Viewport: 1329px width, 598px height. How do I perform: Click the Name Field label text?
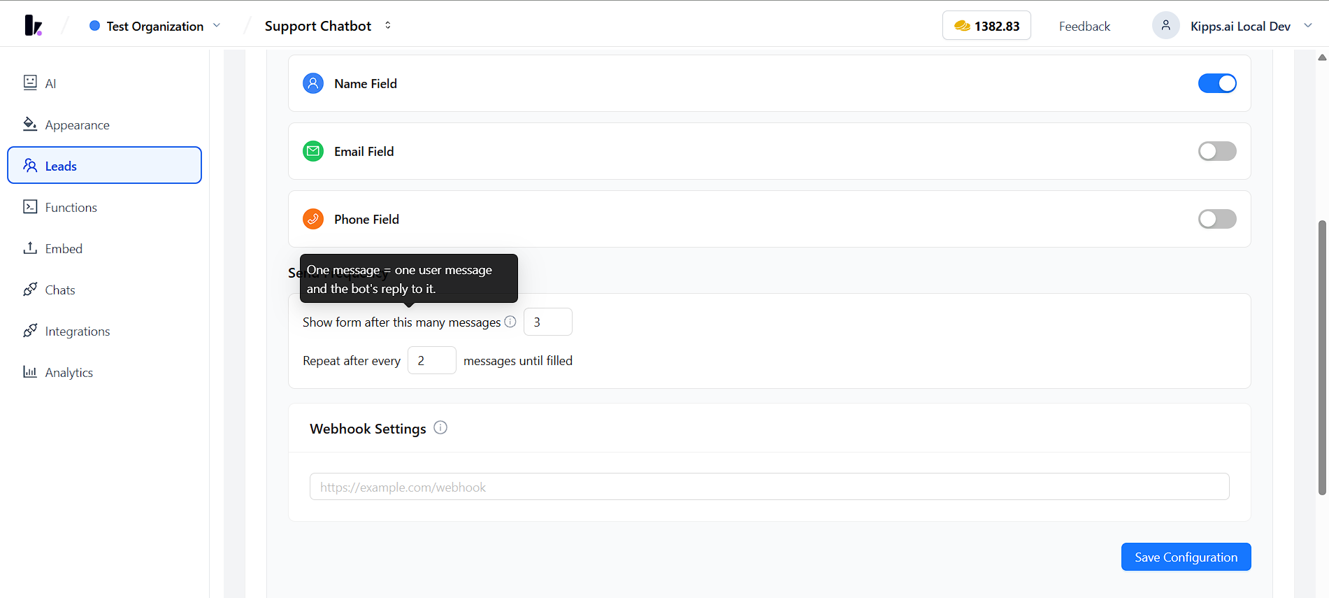pos(366,83)
